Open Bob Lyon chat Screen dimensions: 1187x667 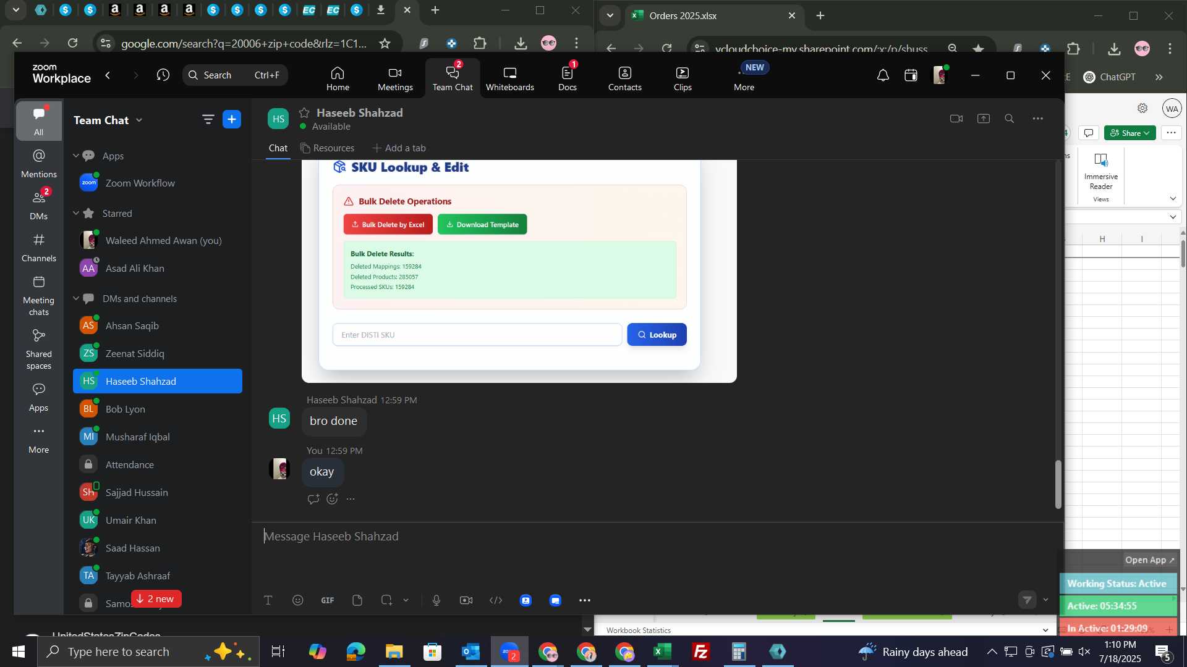point(158,409)
